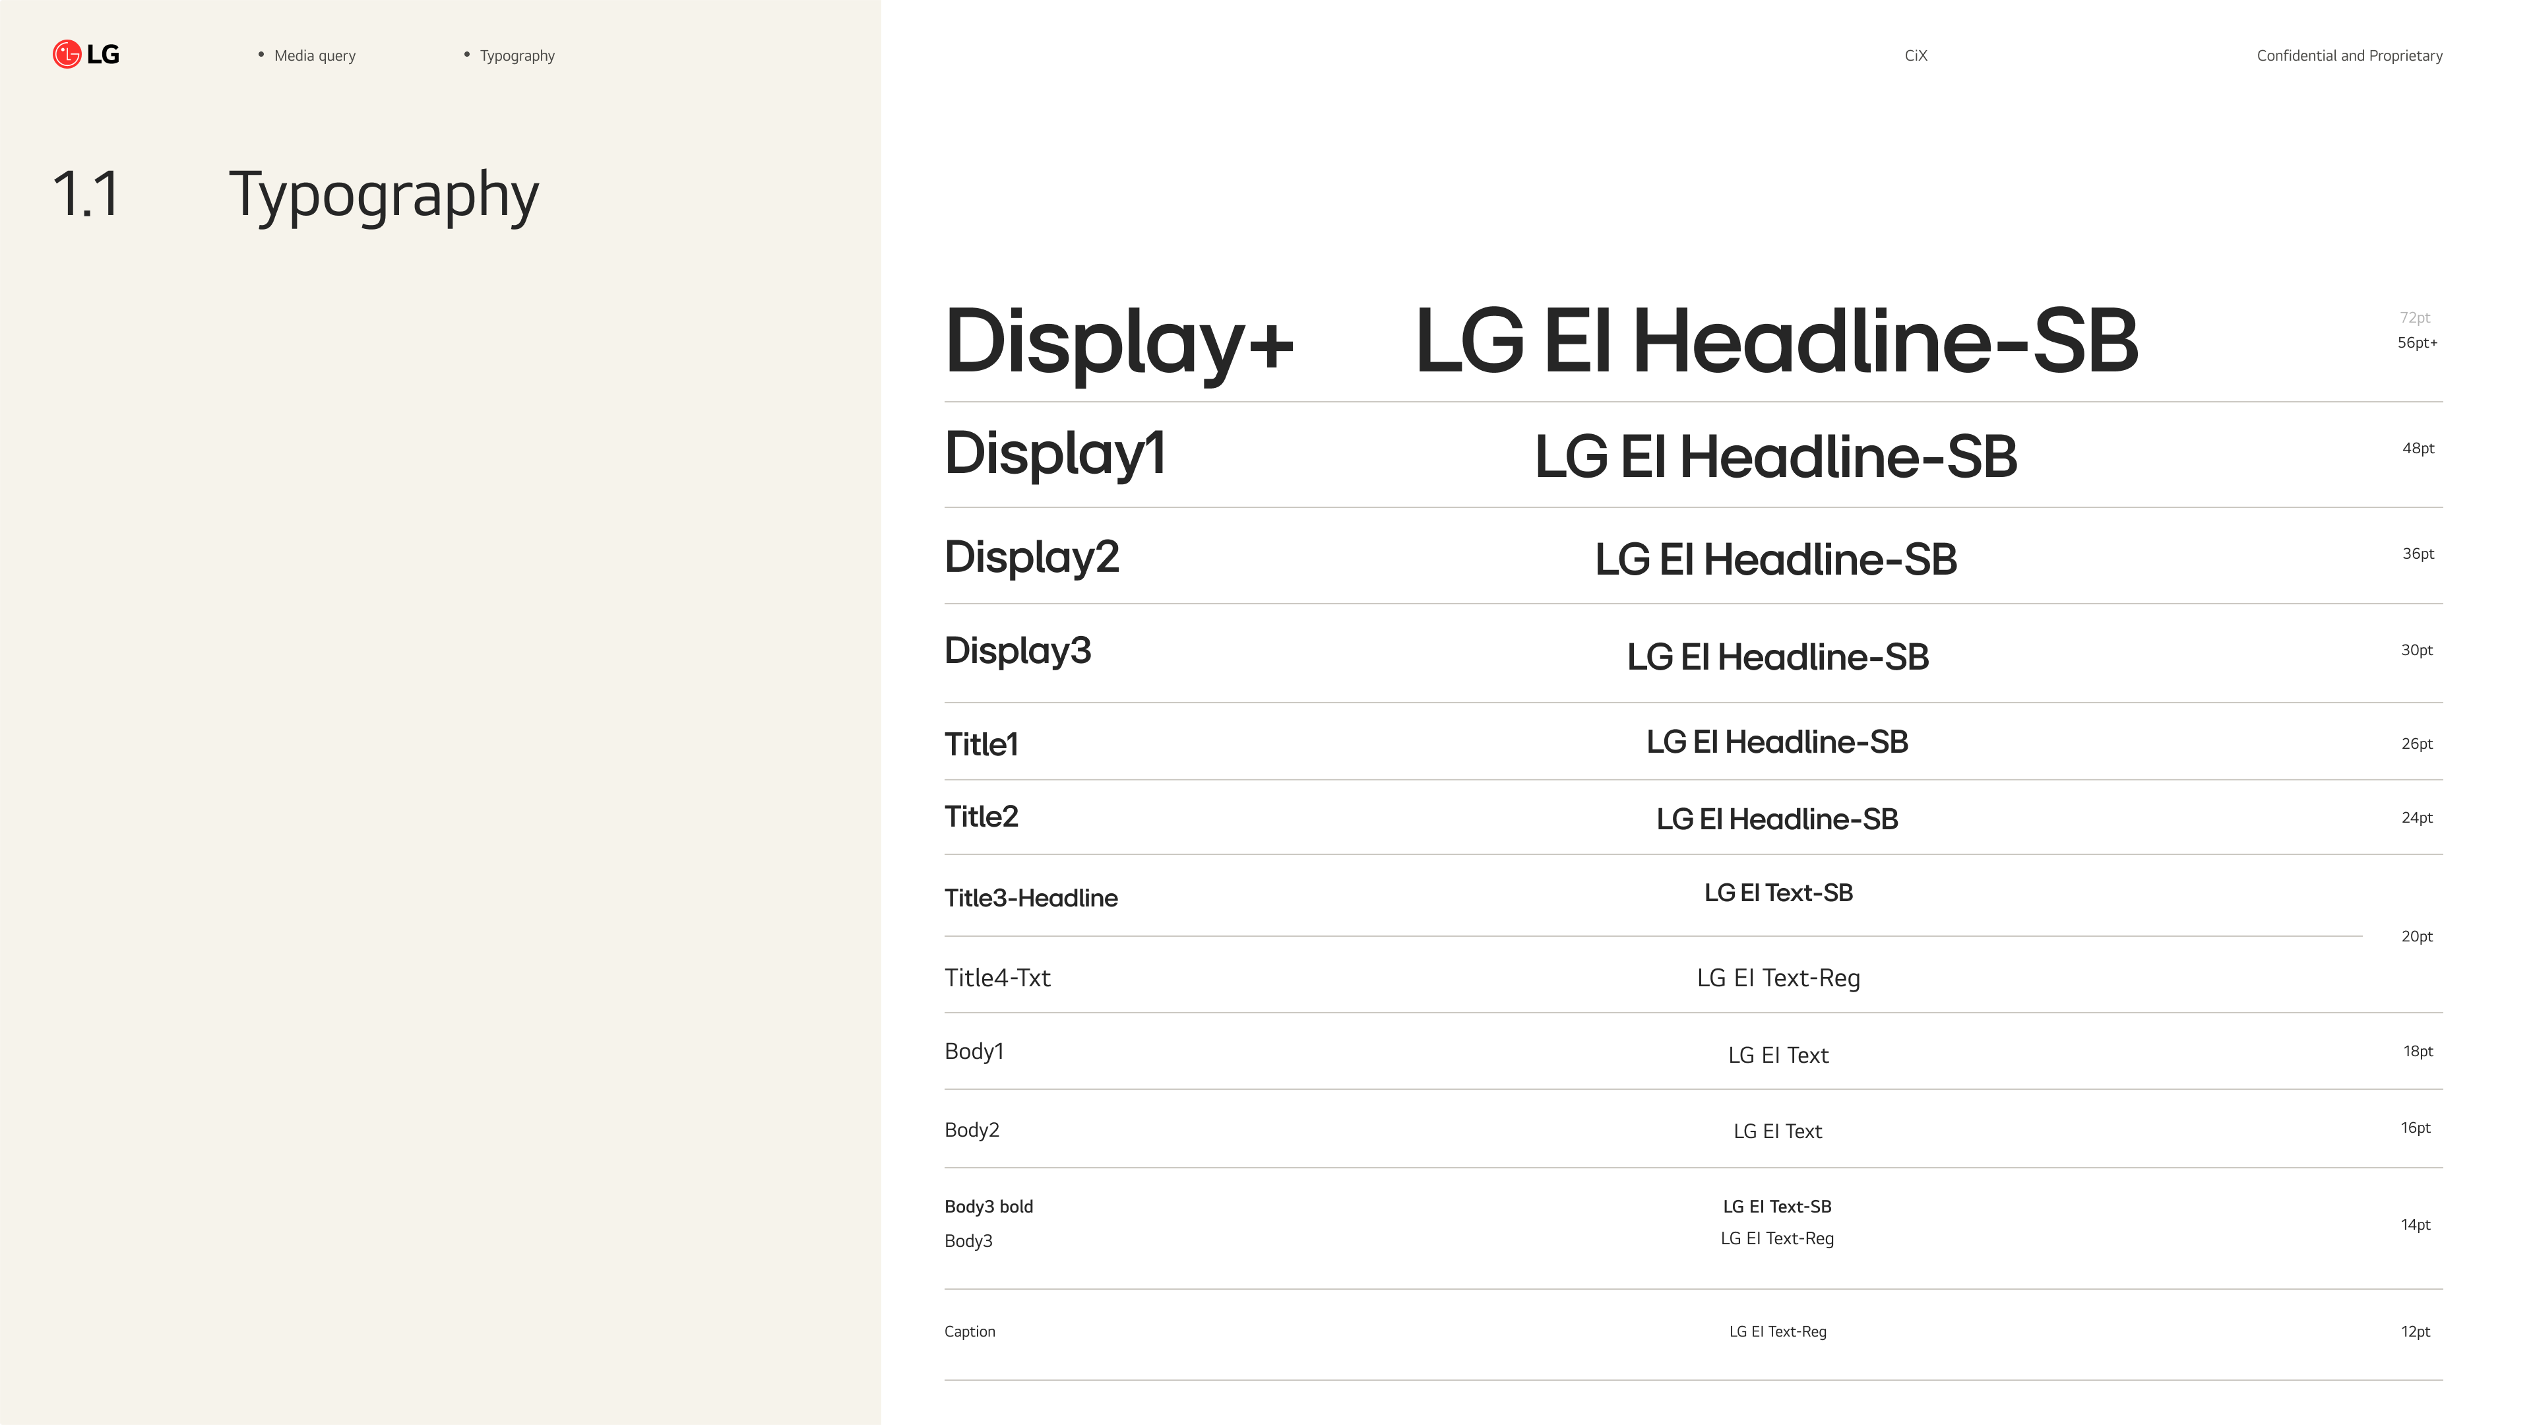This screenshot has width=2533, height=1425.
Task: Select the Display1 style name
Action: click(x=1054, y=453)
